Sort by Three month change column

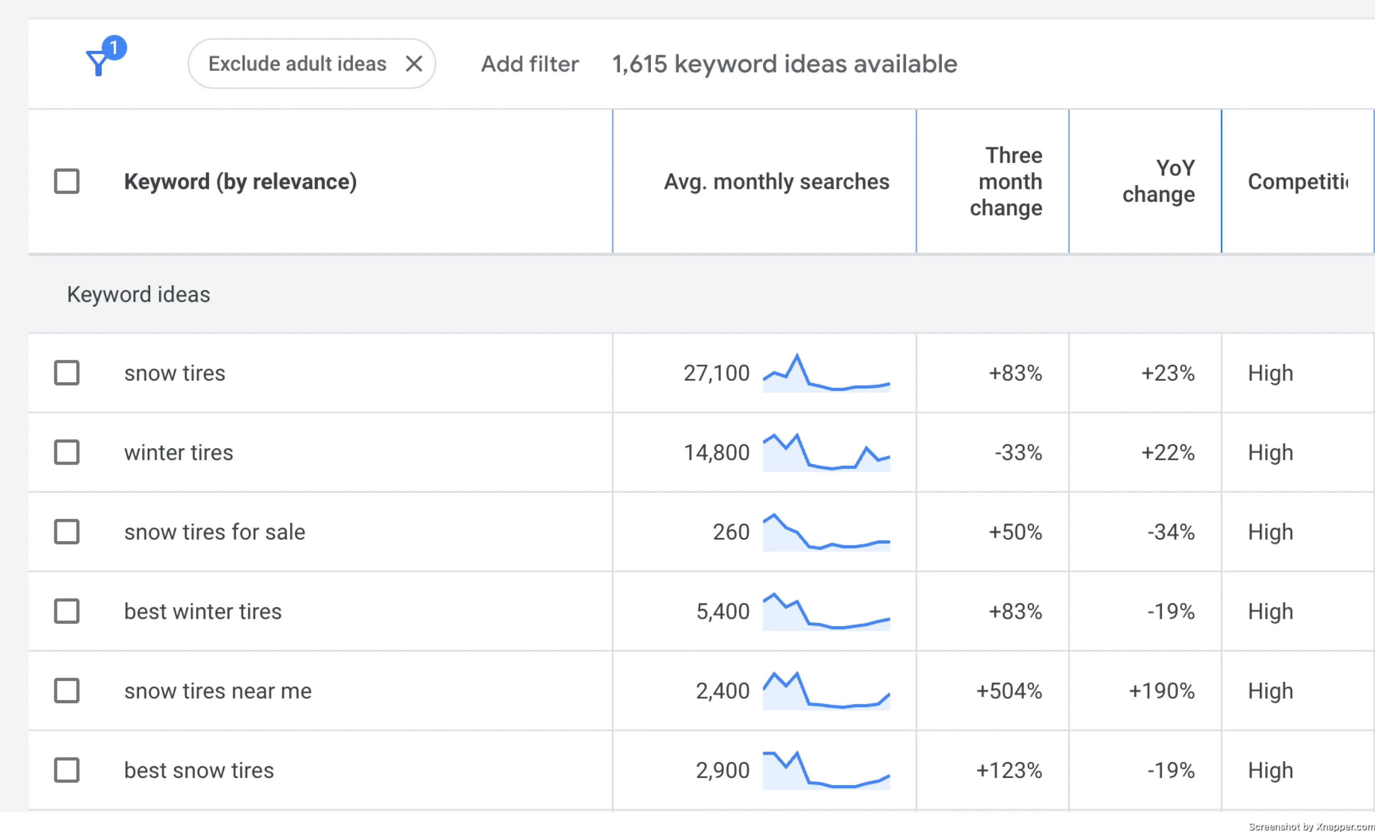[1005, 181]
